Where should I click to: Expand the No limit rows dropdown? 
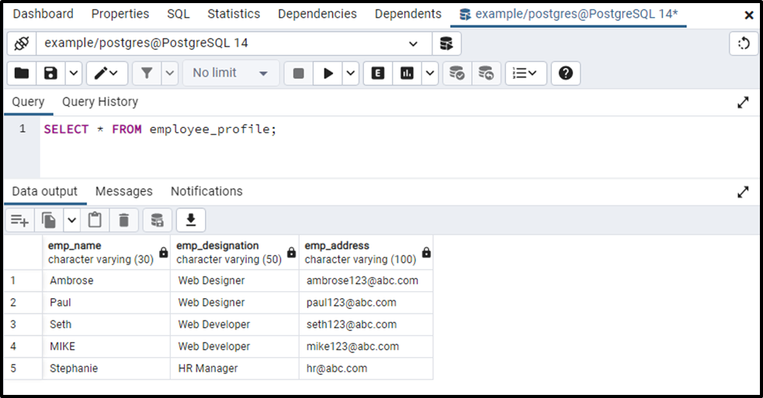click(x=231, y=74)
